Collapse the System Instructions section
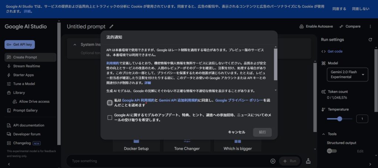 (75, 45)
